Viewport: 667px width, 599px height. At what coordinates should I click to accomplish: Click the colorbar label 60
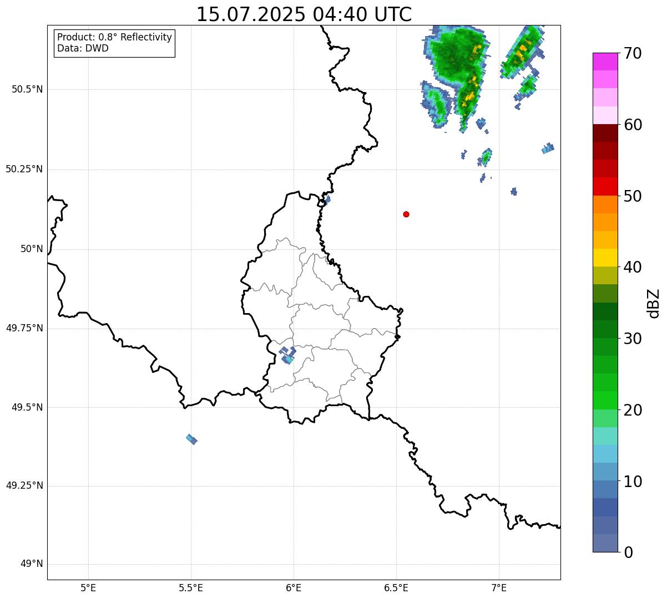pos(633,125)
